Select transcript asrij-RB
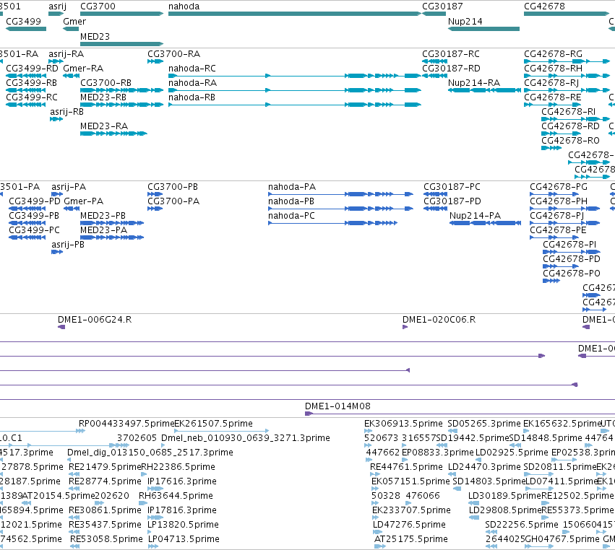This screenshot has height=550, width=615. [56, 119]
